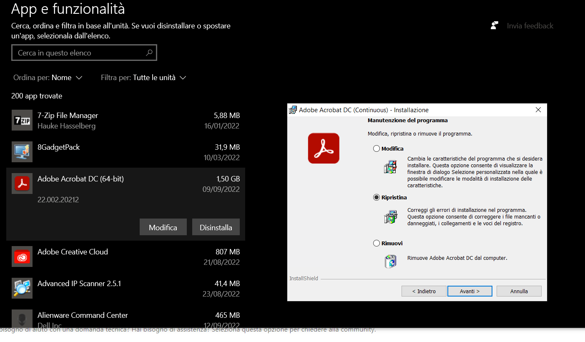The image size is (585, 342).
Task: Select the 7-Zip File Manager entry name
Action: pyautogui.click(x=68, y=116)
